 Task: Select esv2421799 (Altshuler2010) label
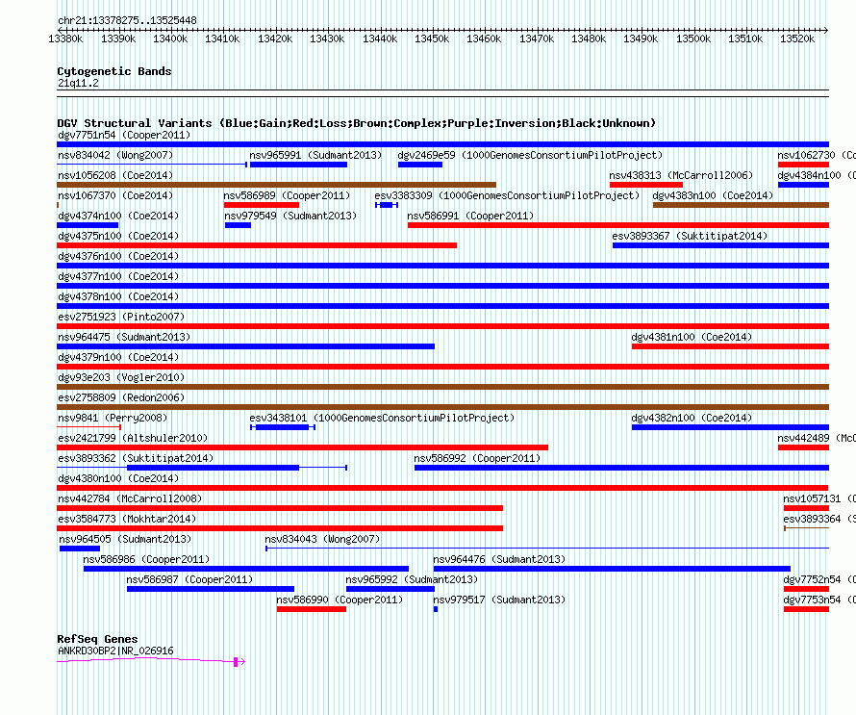(x=133, y=438)
